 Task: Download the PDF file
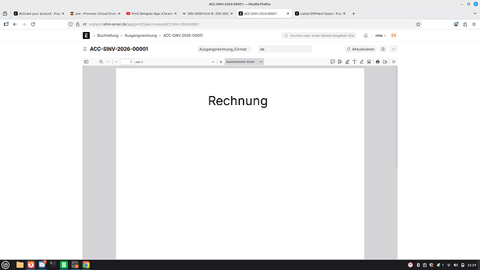[385, 62]
